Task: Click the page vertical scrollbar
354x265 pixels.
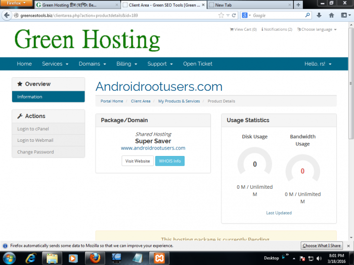Action: [x=351, y=84]
